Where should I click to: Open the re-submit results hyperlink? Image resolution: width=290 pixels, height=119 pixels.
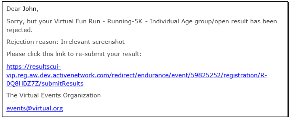tap(137, 75)
